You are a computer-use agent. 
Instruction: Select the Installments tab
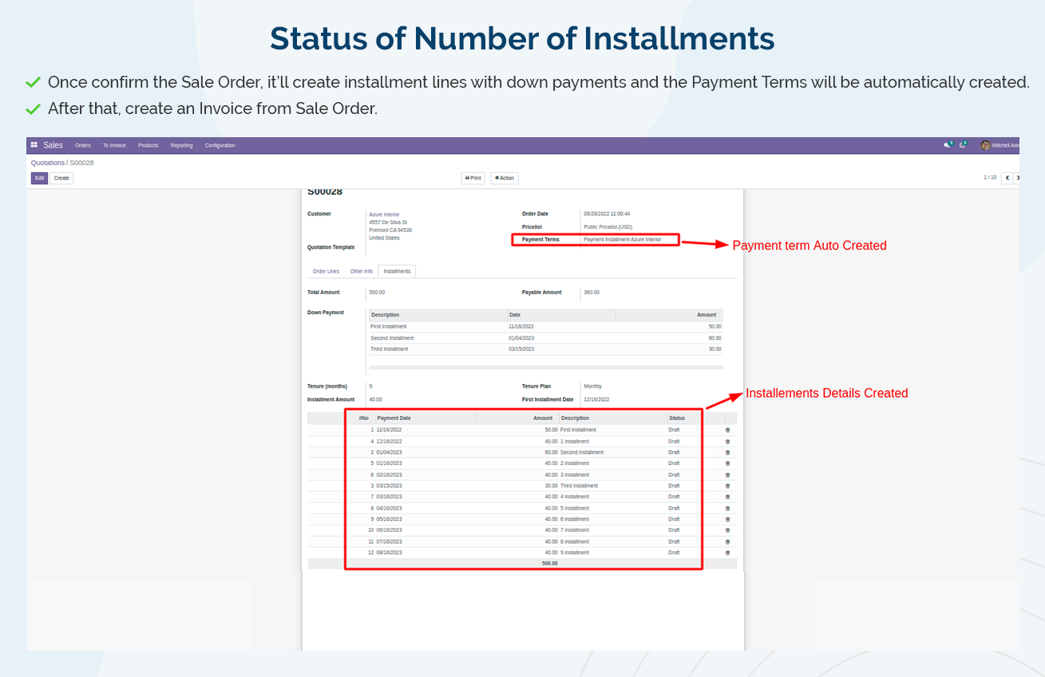[397, 271]
